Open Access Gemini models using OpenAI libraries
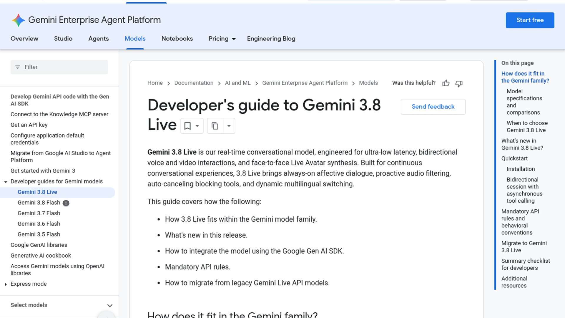The image size is (565, 318). tap(57, 270)
